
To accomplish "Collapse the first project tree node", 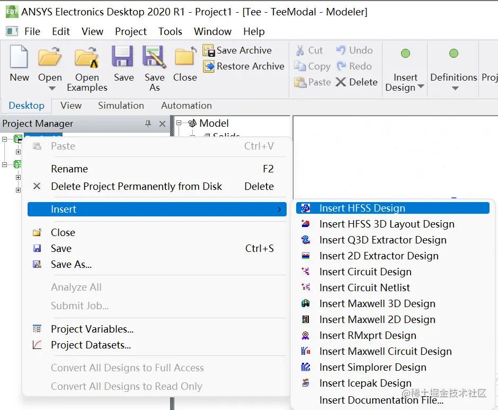I will 4,139.
